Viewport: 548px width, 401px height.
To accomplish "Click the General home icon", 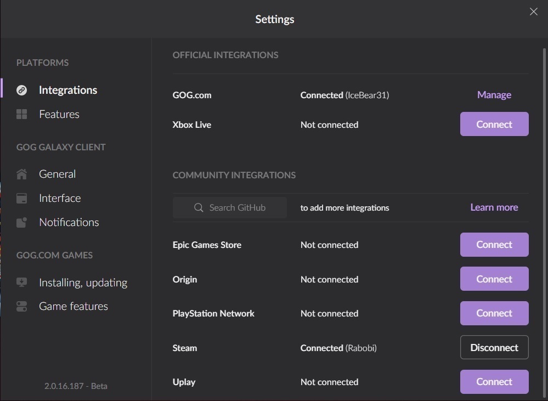I will [22, 174].
